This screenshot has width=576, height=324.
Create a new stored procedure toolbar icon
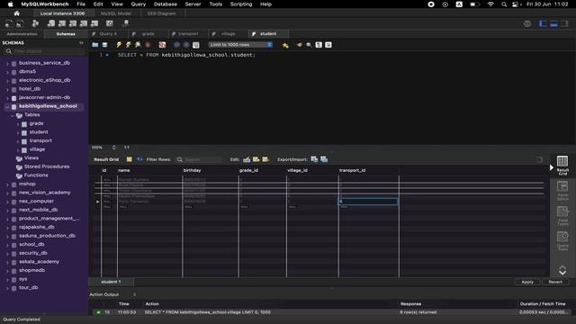click(84, 23)
